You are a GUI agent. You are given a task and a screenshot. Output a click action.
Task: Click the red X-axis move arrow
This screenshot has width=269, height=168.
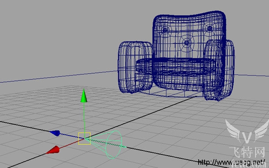click(x=53, y=150)
